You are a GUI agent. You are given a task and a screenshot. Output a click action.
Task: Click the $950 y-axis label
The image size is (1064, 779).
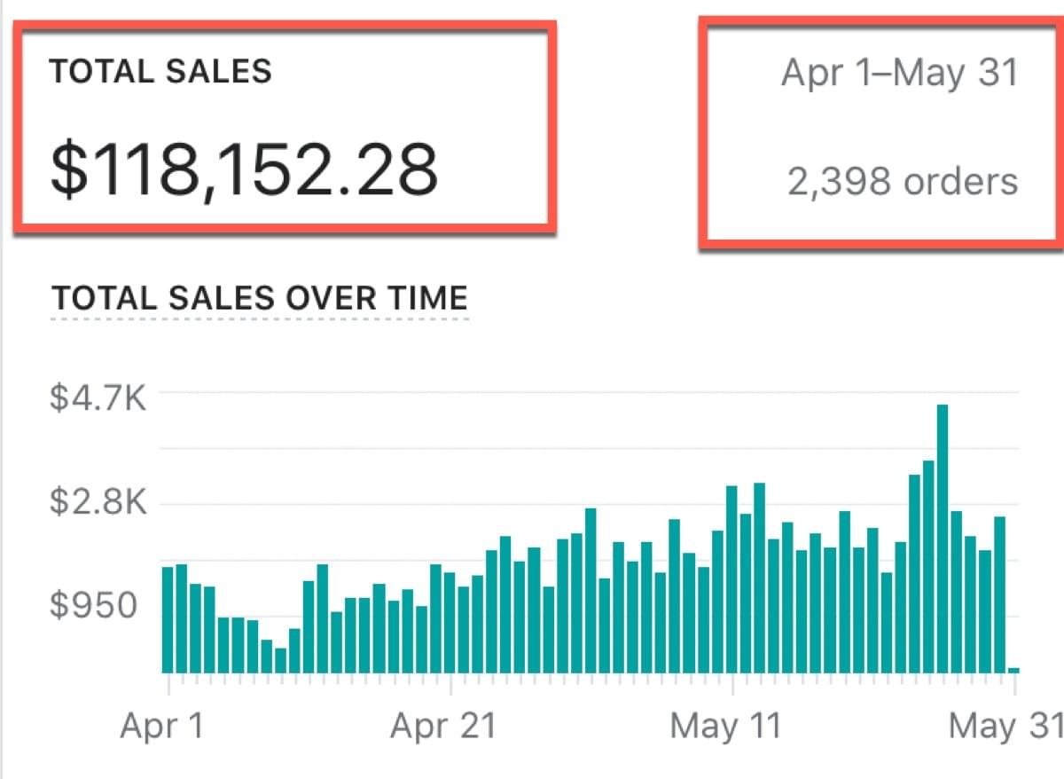click(94, 606)
